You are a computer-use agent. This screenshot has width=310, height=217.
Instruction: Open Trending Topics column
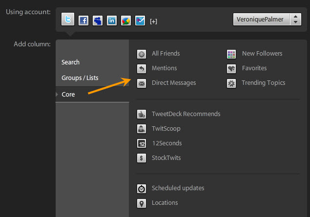(263, 83)
